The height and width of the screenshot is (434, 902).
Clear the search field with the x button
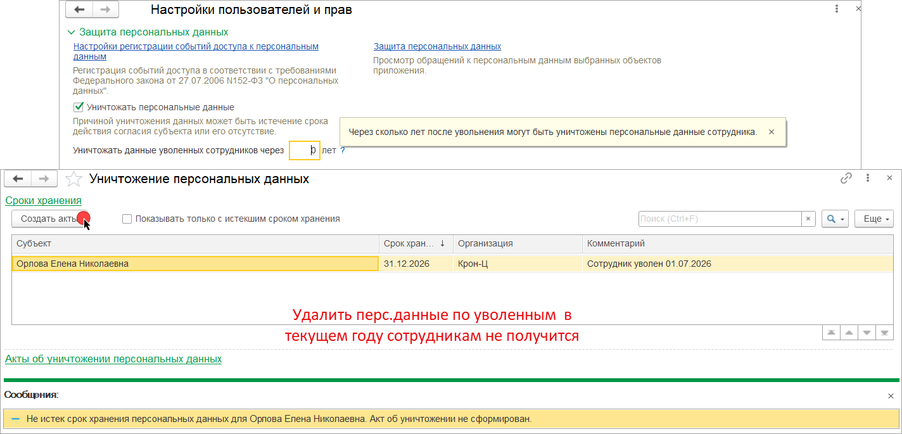pos(808,219)
